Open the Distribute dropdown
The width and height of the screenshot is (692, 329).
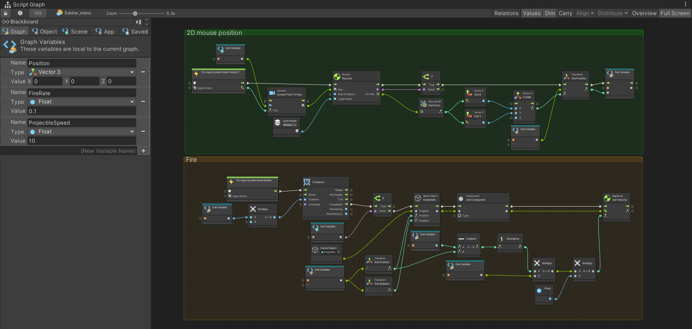click(x=612, y=13)
